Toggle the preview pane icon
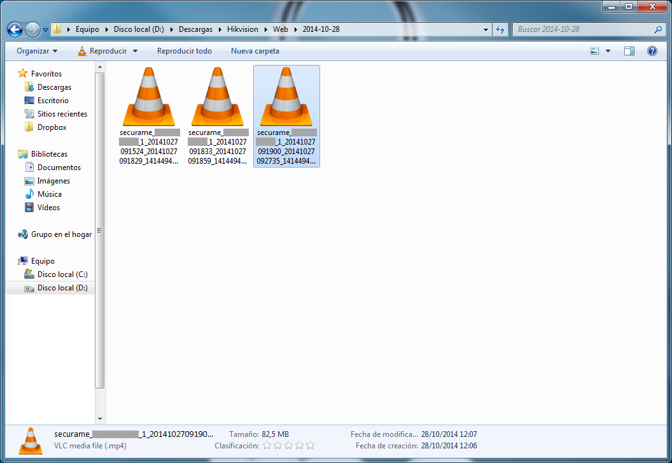The image size is (672, 463). pos(629,51)
